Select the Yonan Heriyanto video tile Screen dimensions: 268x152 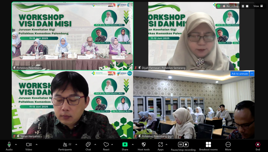point(72,104)
